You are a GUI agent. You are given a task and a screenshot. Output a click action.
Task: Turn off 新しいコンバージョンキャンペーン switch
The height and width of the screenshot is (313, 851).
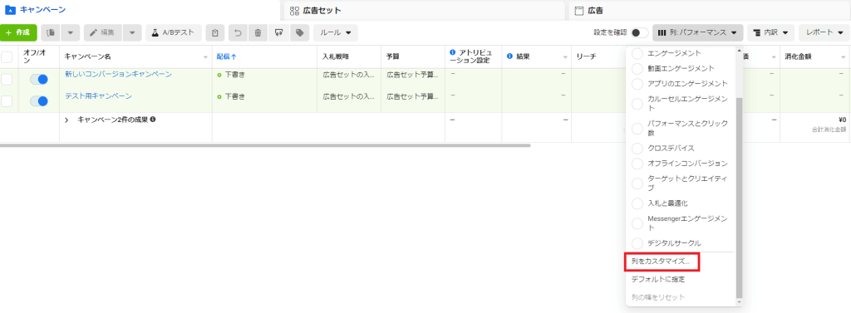point(39,79)
